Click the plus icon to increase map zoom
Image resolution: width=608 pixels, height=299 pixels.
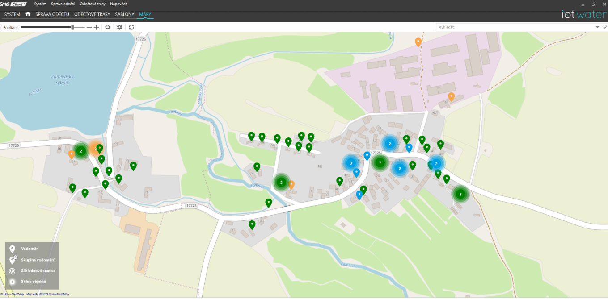[x=97, y=27]
